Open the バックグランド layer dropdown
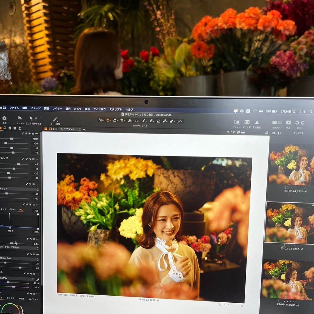The width and height of the screenshot is (314, 314). (x=70, y=129)
